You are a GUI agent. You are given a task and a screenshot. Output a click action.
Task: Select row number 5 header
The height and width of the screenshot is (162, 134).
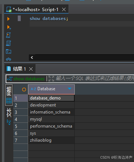[21, 126]
